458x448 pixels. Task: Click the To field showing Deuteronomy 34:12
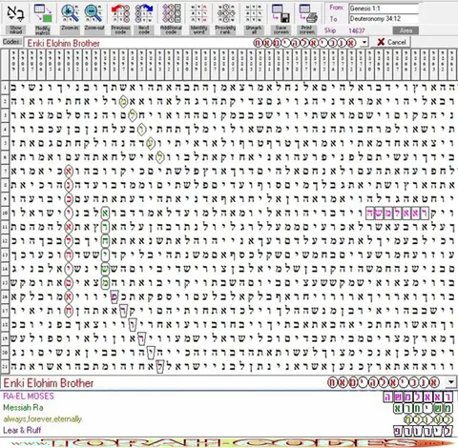click(x=384, y=19)
